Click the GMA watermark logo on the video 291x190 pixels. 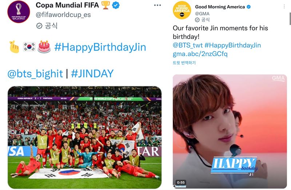pos(278,78)
